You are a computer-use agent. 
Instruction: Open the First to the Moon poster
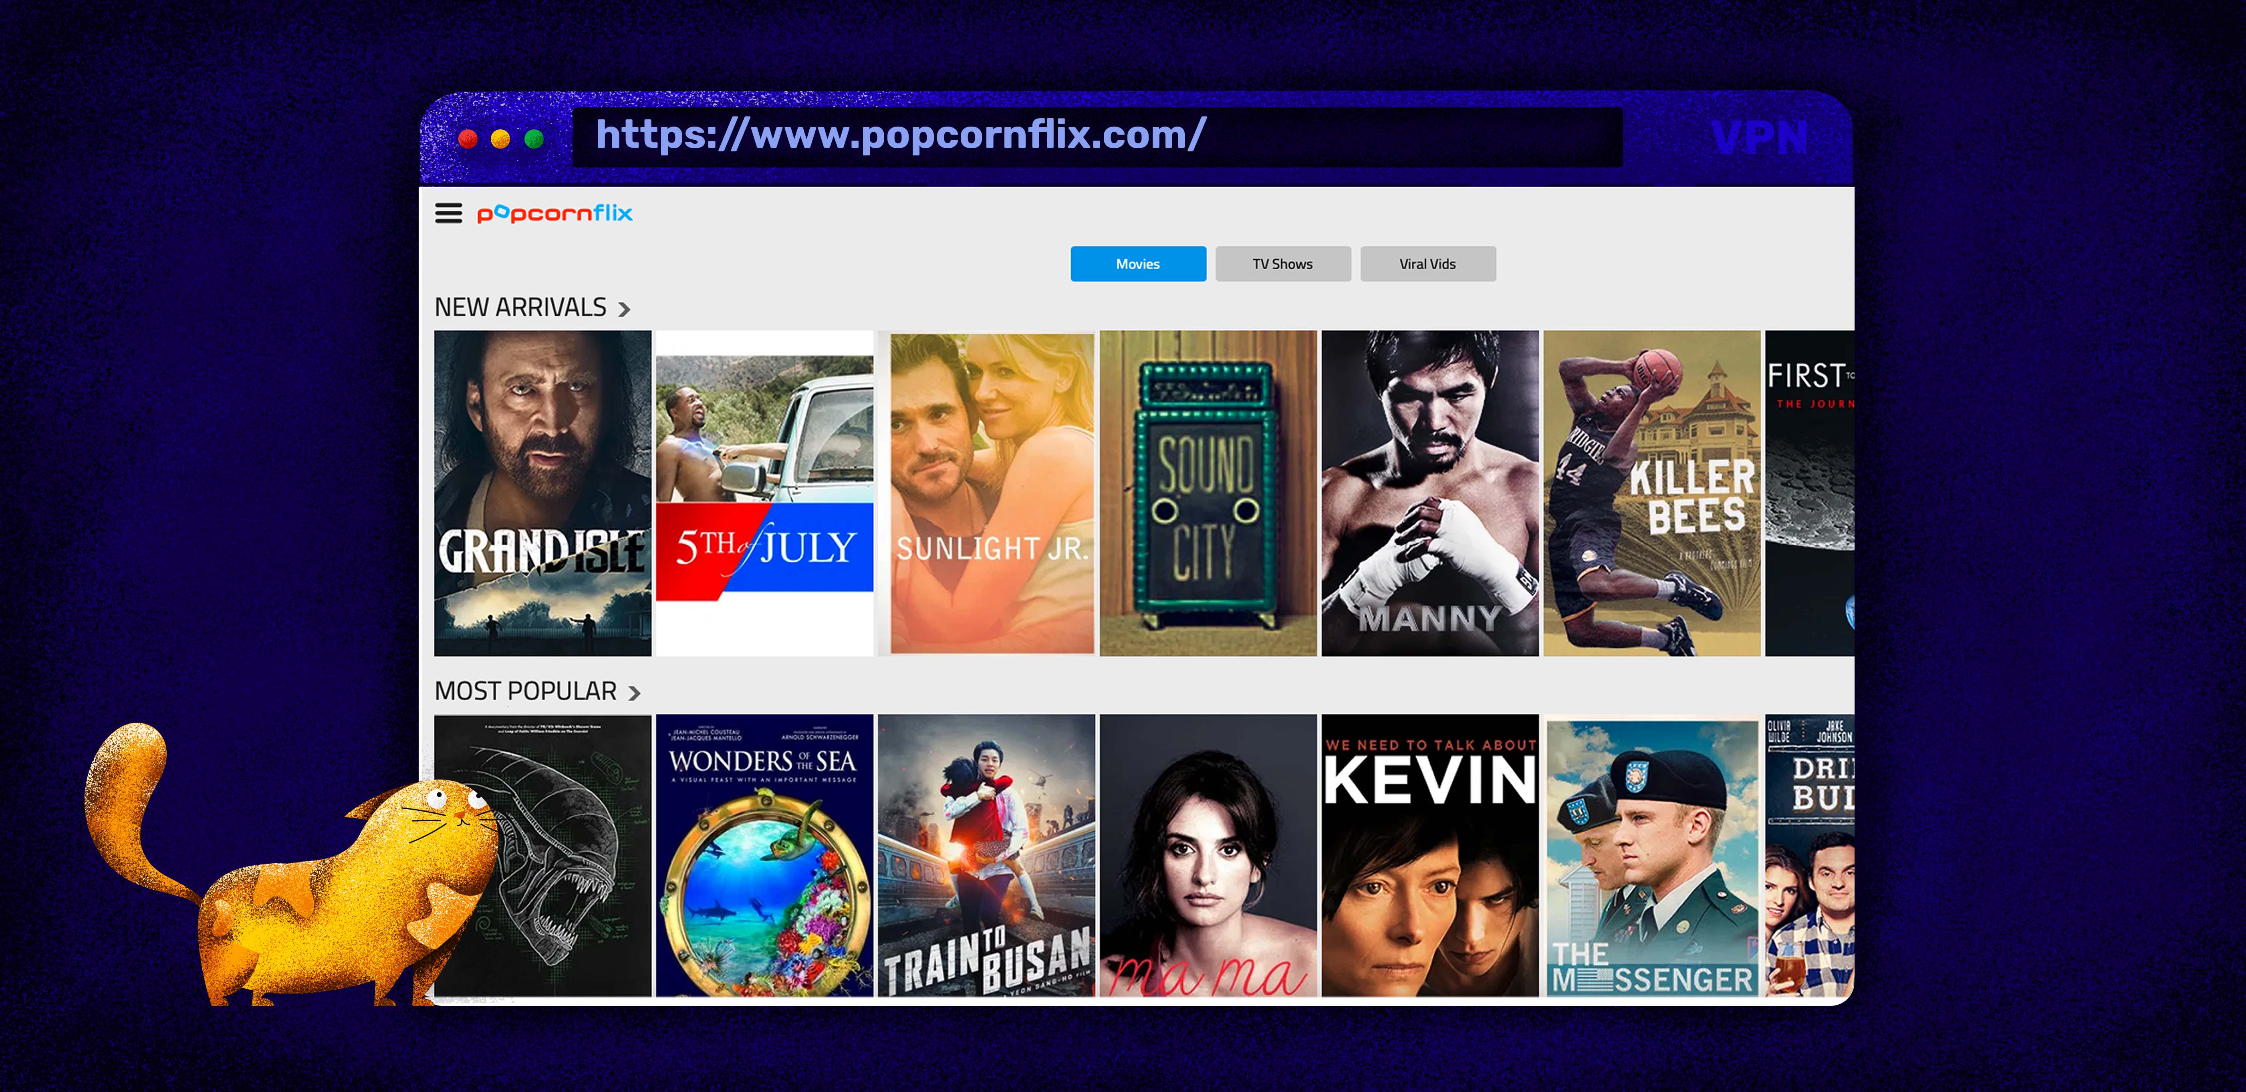1809,493
